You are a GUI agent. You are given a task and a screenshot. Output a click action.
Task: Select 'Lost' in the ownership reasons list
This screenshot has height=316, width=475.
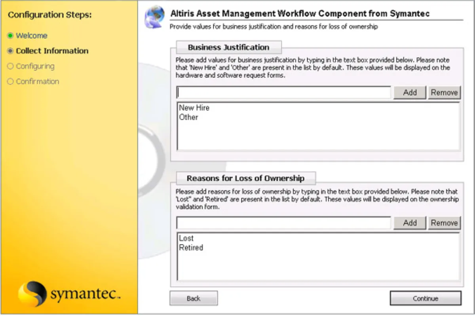tap(186, 238)
